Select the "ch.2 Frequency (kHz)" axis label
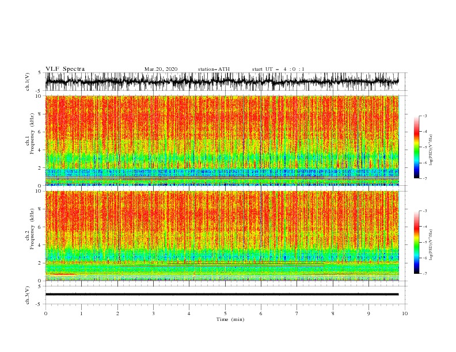 tap(30, 228)
